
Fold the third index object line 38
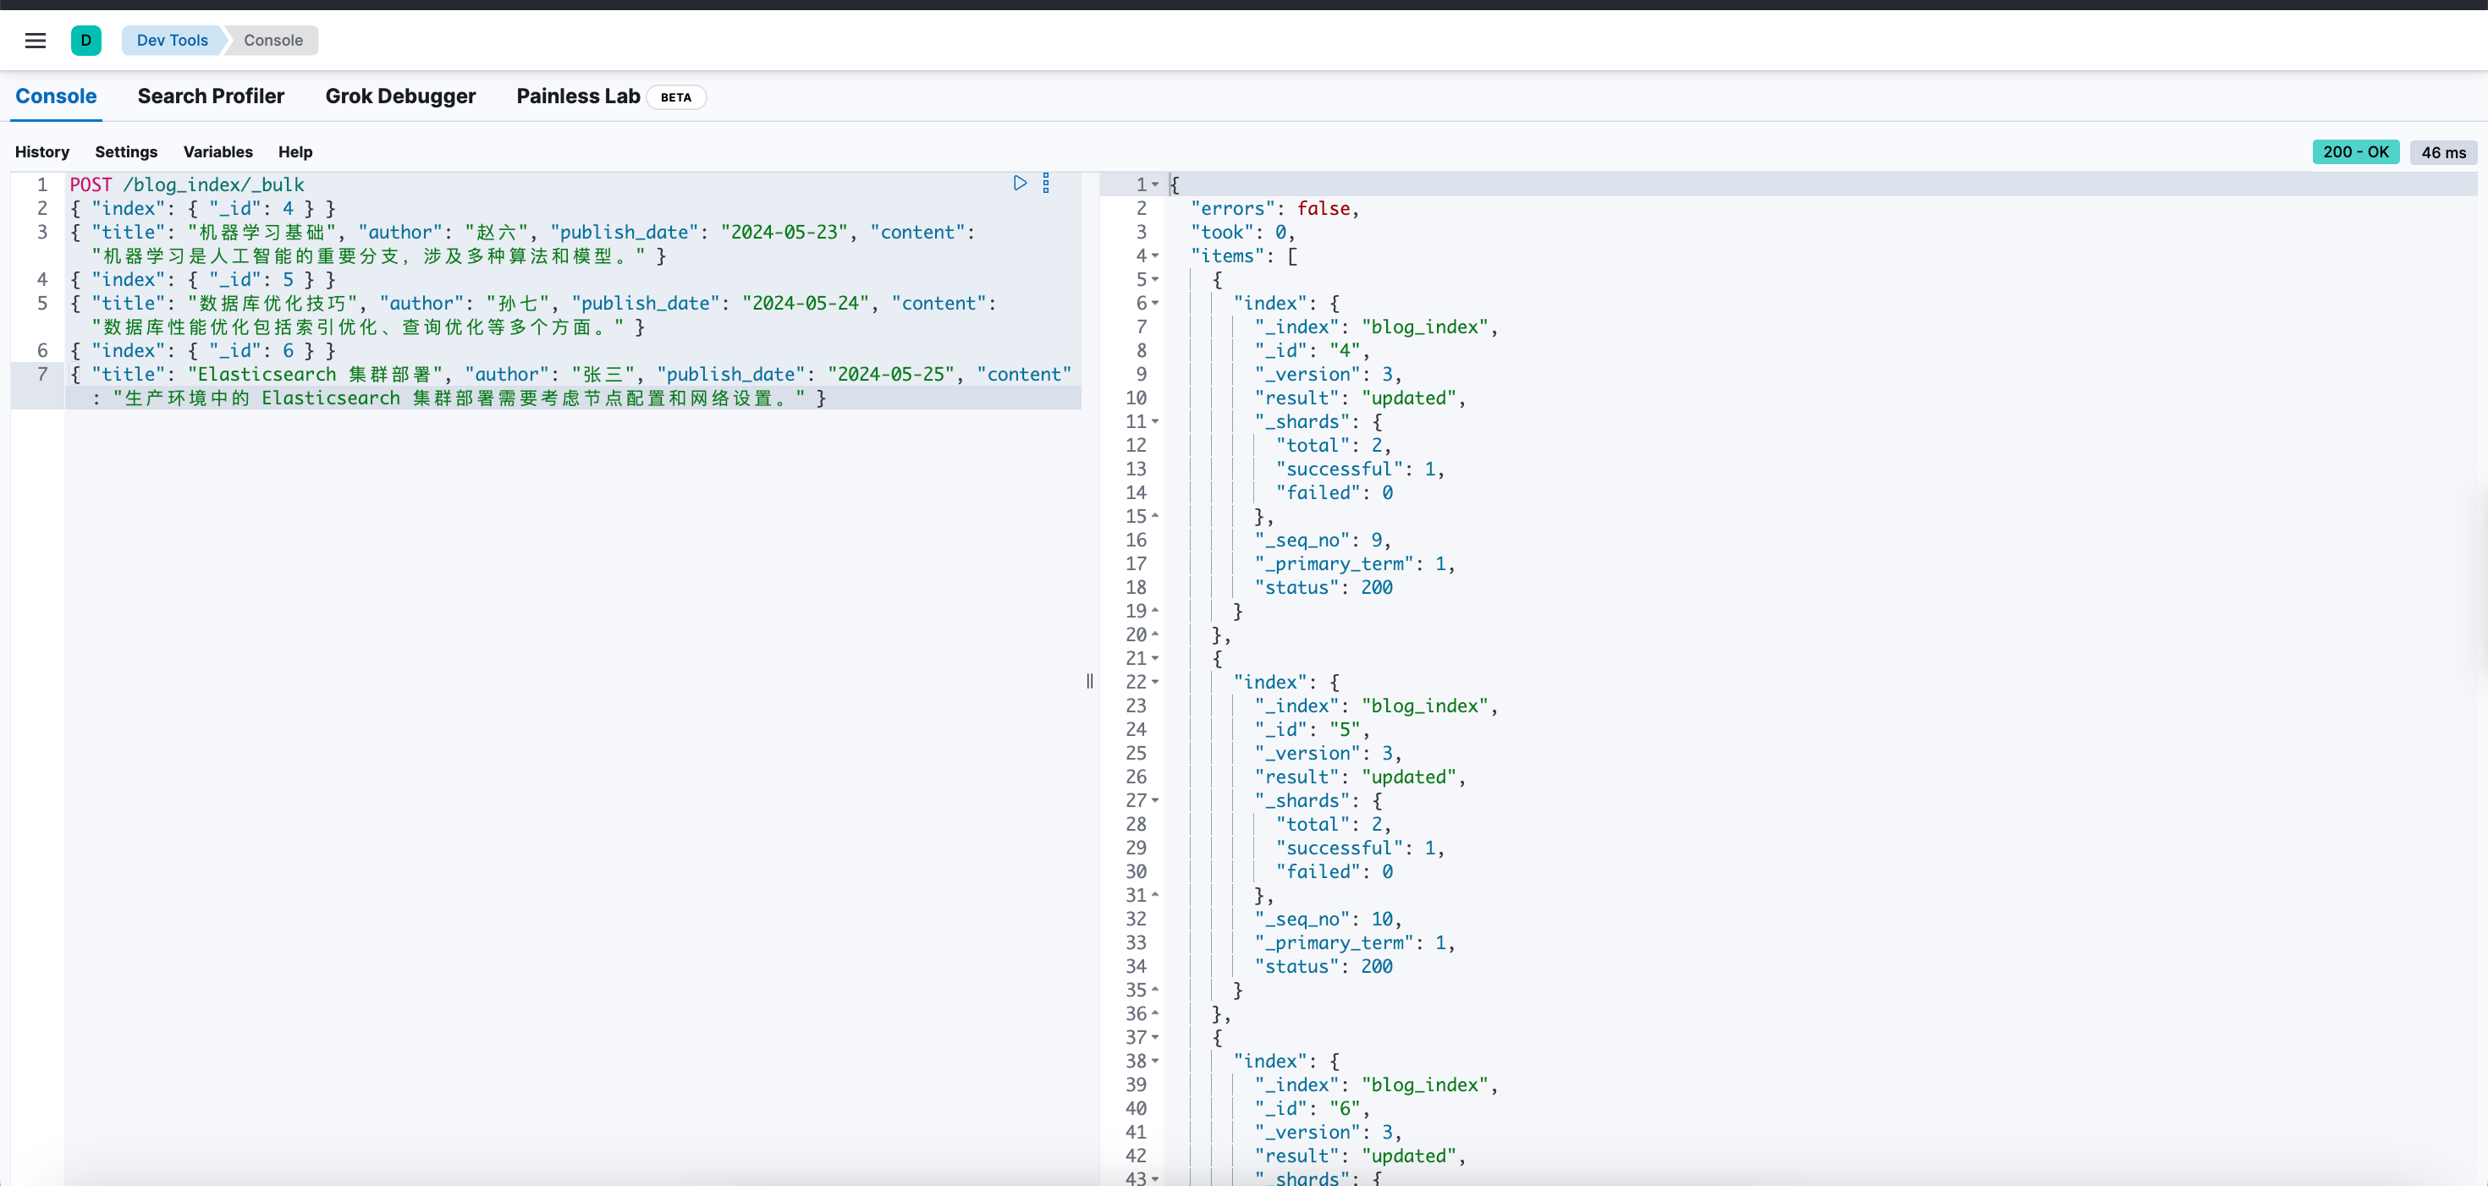click(1155, 1062)
